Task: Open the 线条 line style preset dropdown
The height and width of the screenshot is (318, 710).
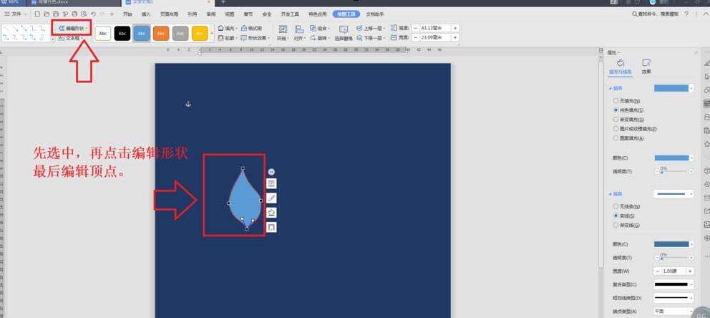Action: coord(673,194)
